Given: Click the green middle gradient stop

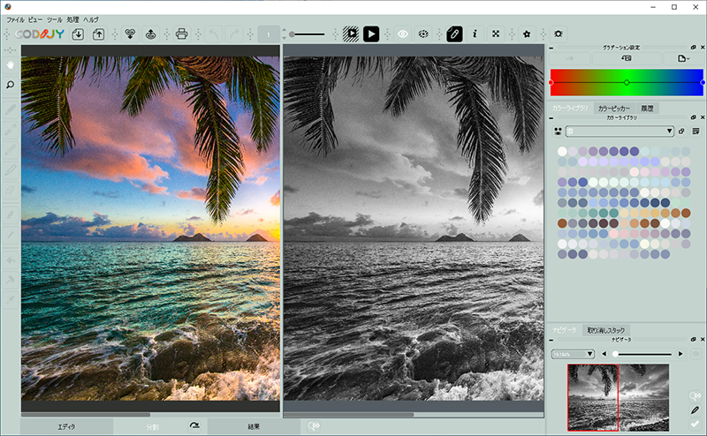Looking at the screenshot, I should (x=627, y=82).
